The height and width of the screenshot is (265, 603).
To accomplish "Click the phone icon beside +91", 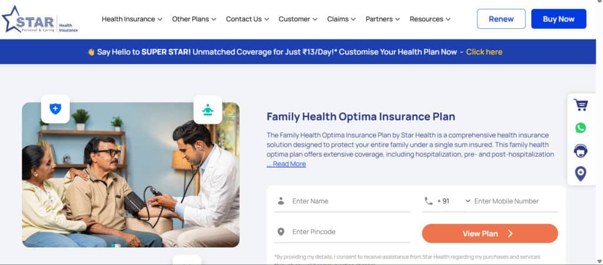I will (428, 201).
